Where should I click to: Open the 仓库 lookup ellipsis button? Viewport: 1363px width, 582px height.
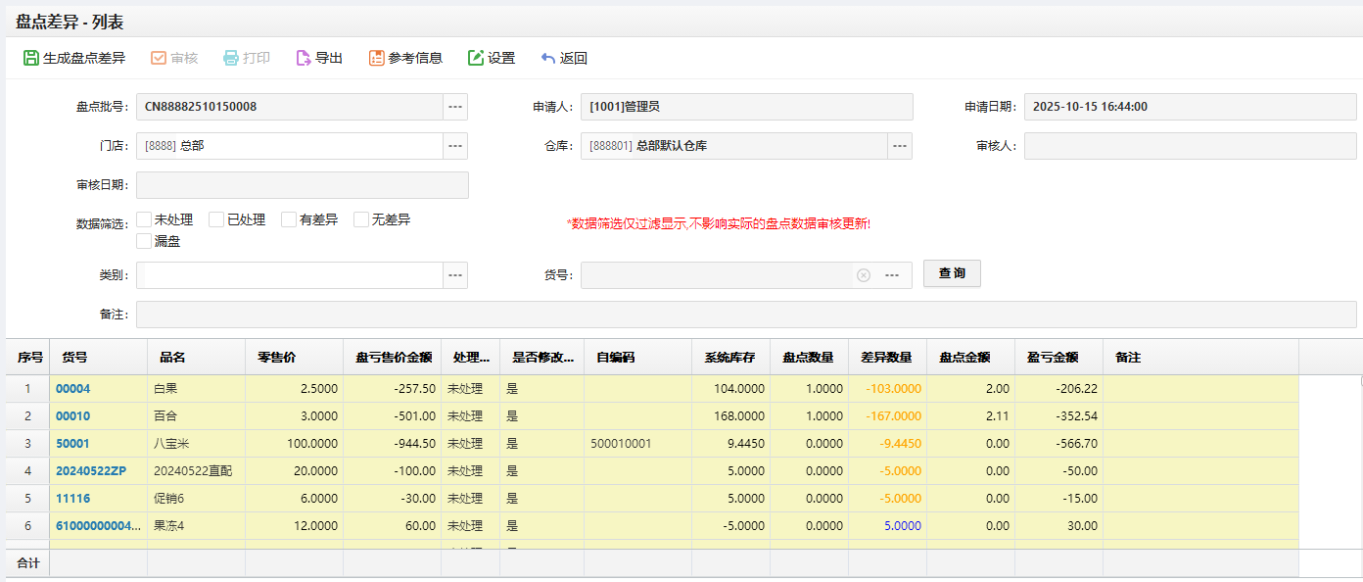coord(900,146)
